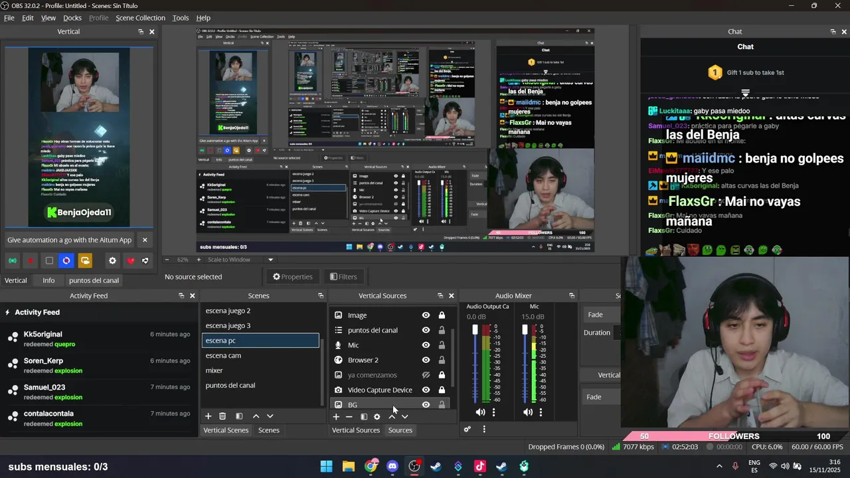Add a new scene with plus icon
The width and height of the screenshot is (850, 478).
coord(208,416)
